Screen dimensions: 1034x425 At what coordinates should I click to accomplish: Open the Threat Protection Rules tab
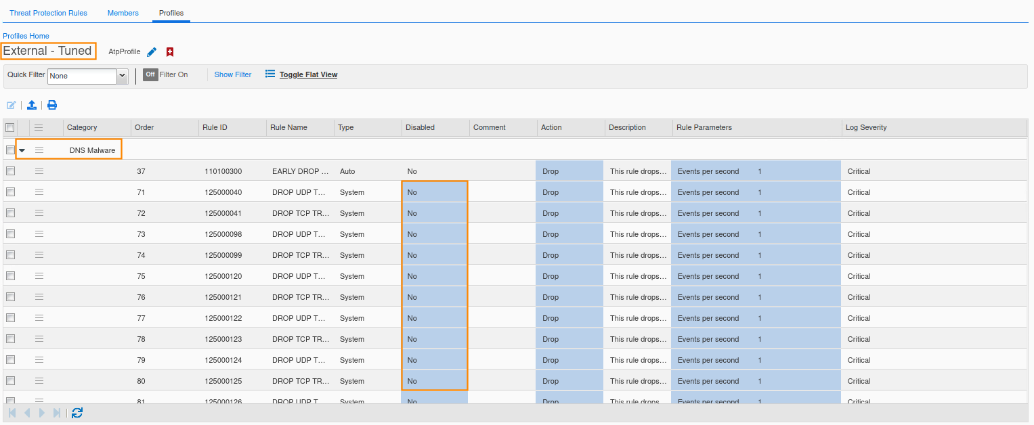click(x=48, y=13)
